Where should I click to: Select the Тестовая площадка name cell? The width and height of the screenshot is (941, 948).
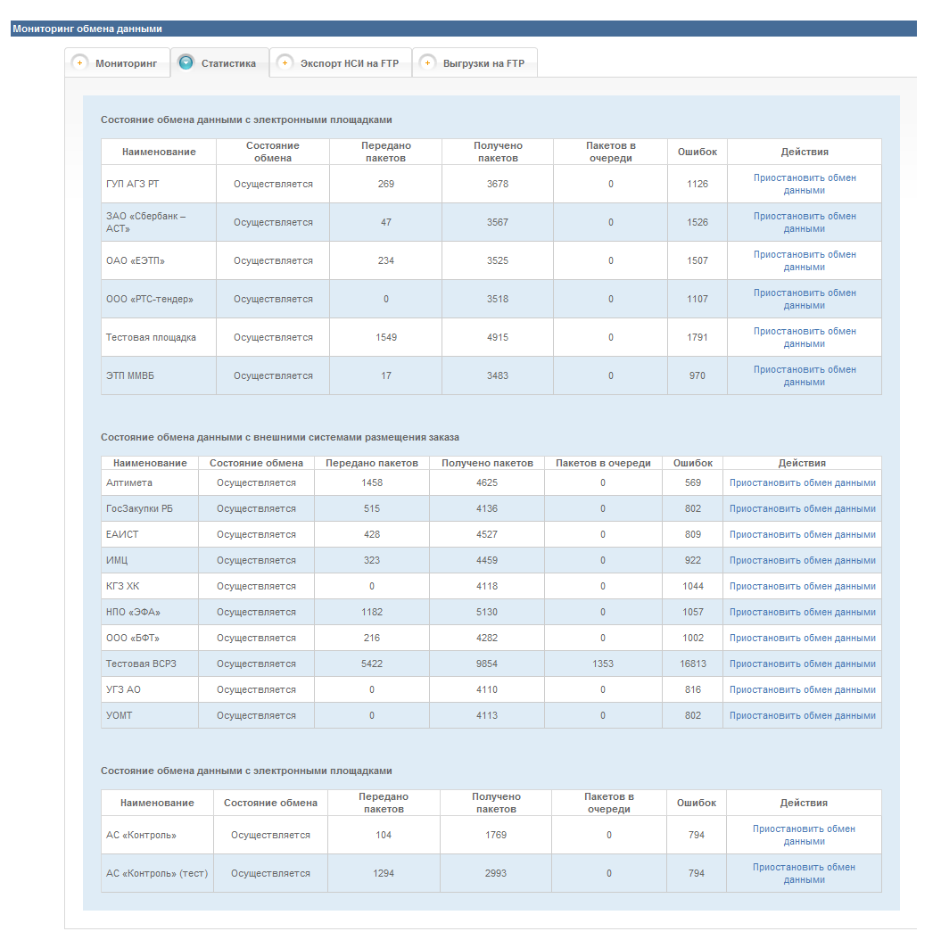click(x=159, y=337)
